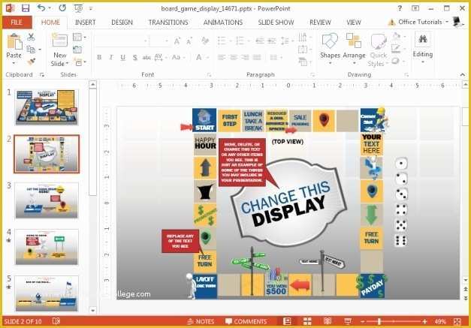Image resolution: width=471 pixels, height=328 pixels.
Task: Switch to the VIEW tab
Action: pyautogui.click(x=354, y=23)
